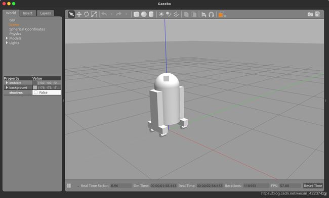Image resolution: width=329 pixels, height=198 pixels.
Task: Switch to the World tab
Action: pos(11,13)
